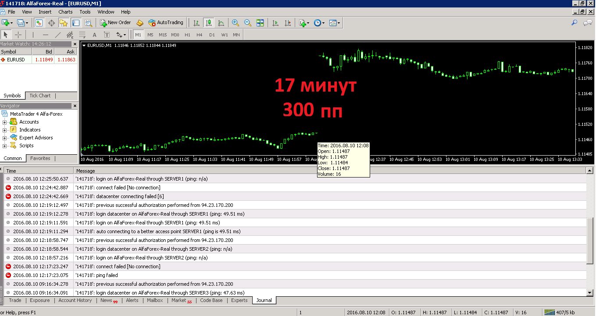Insert a text label with the A tool

click(94, 35)
